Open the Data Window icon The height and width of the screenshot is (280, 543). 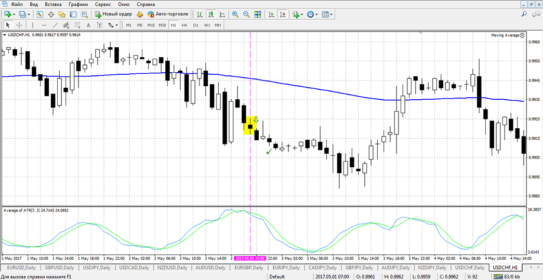(x=51, y=14)
